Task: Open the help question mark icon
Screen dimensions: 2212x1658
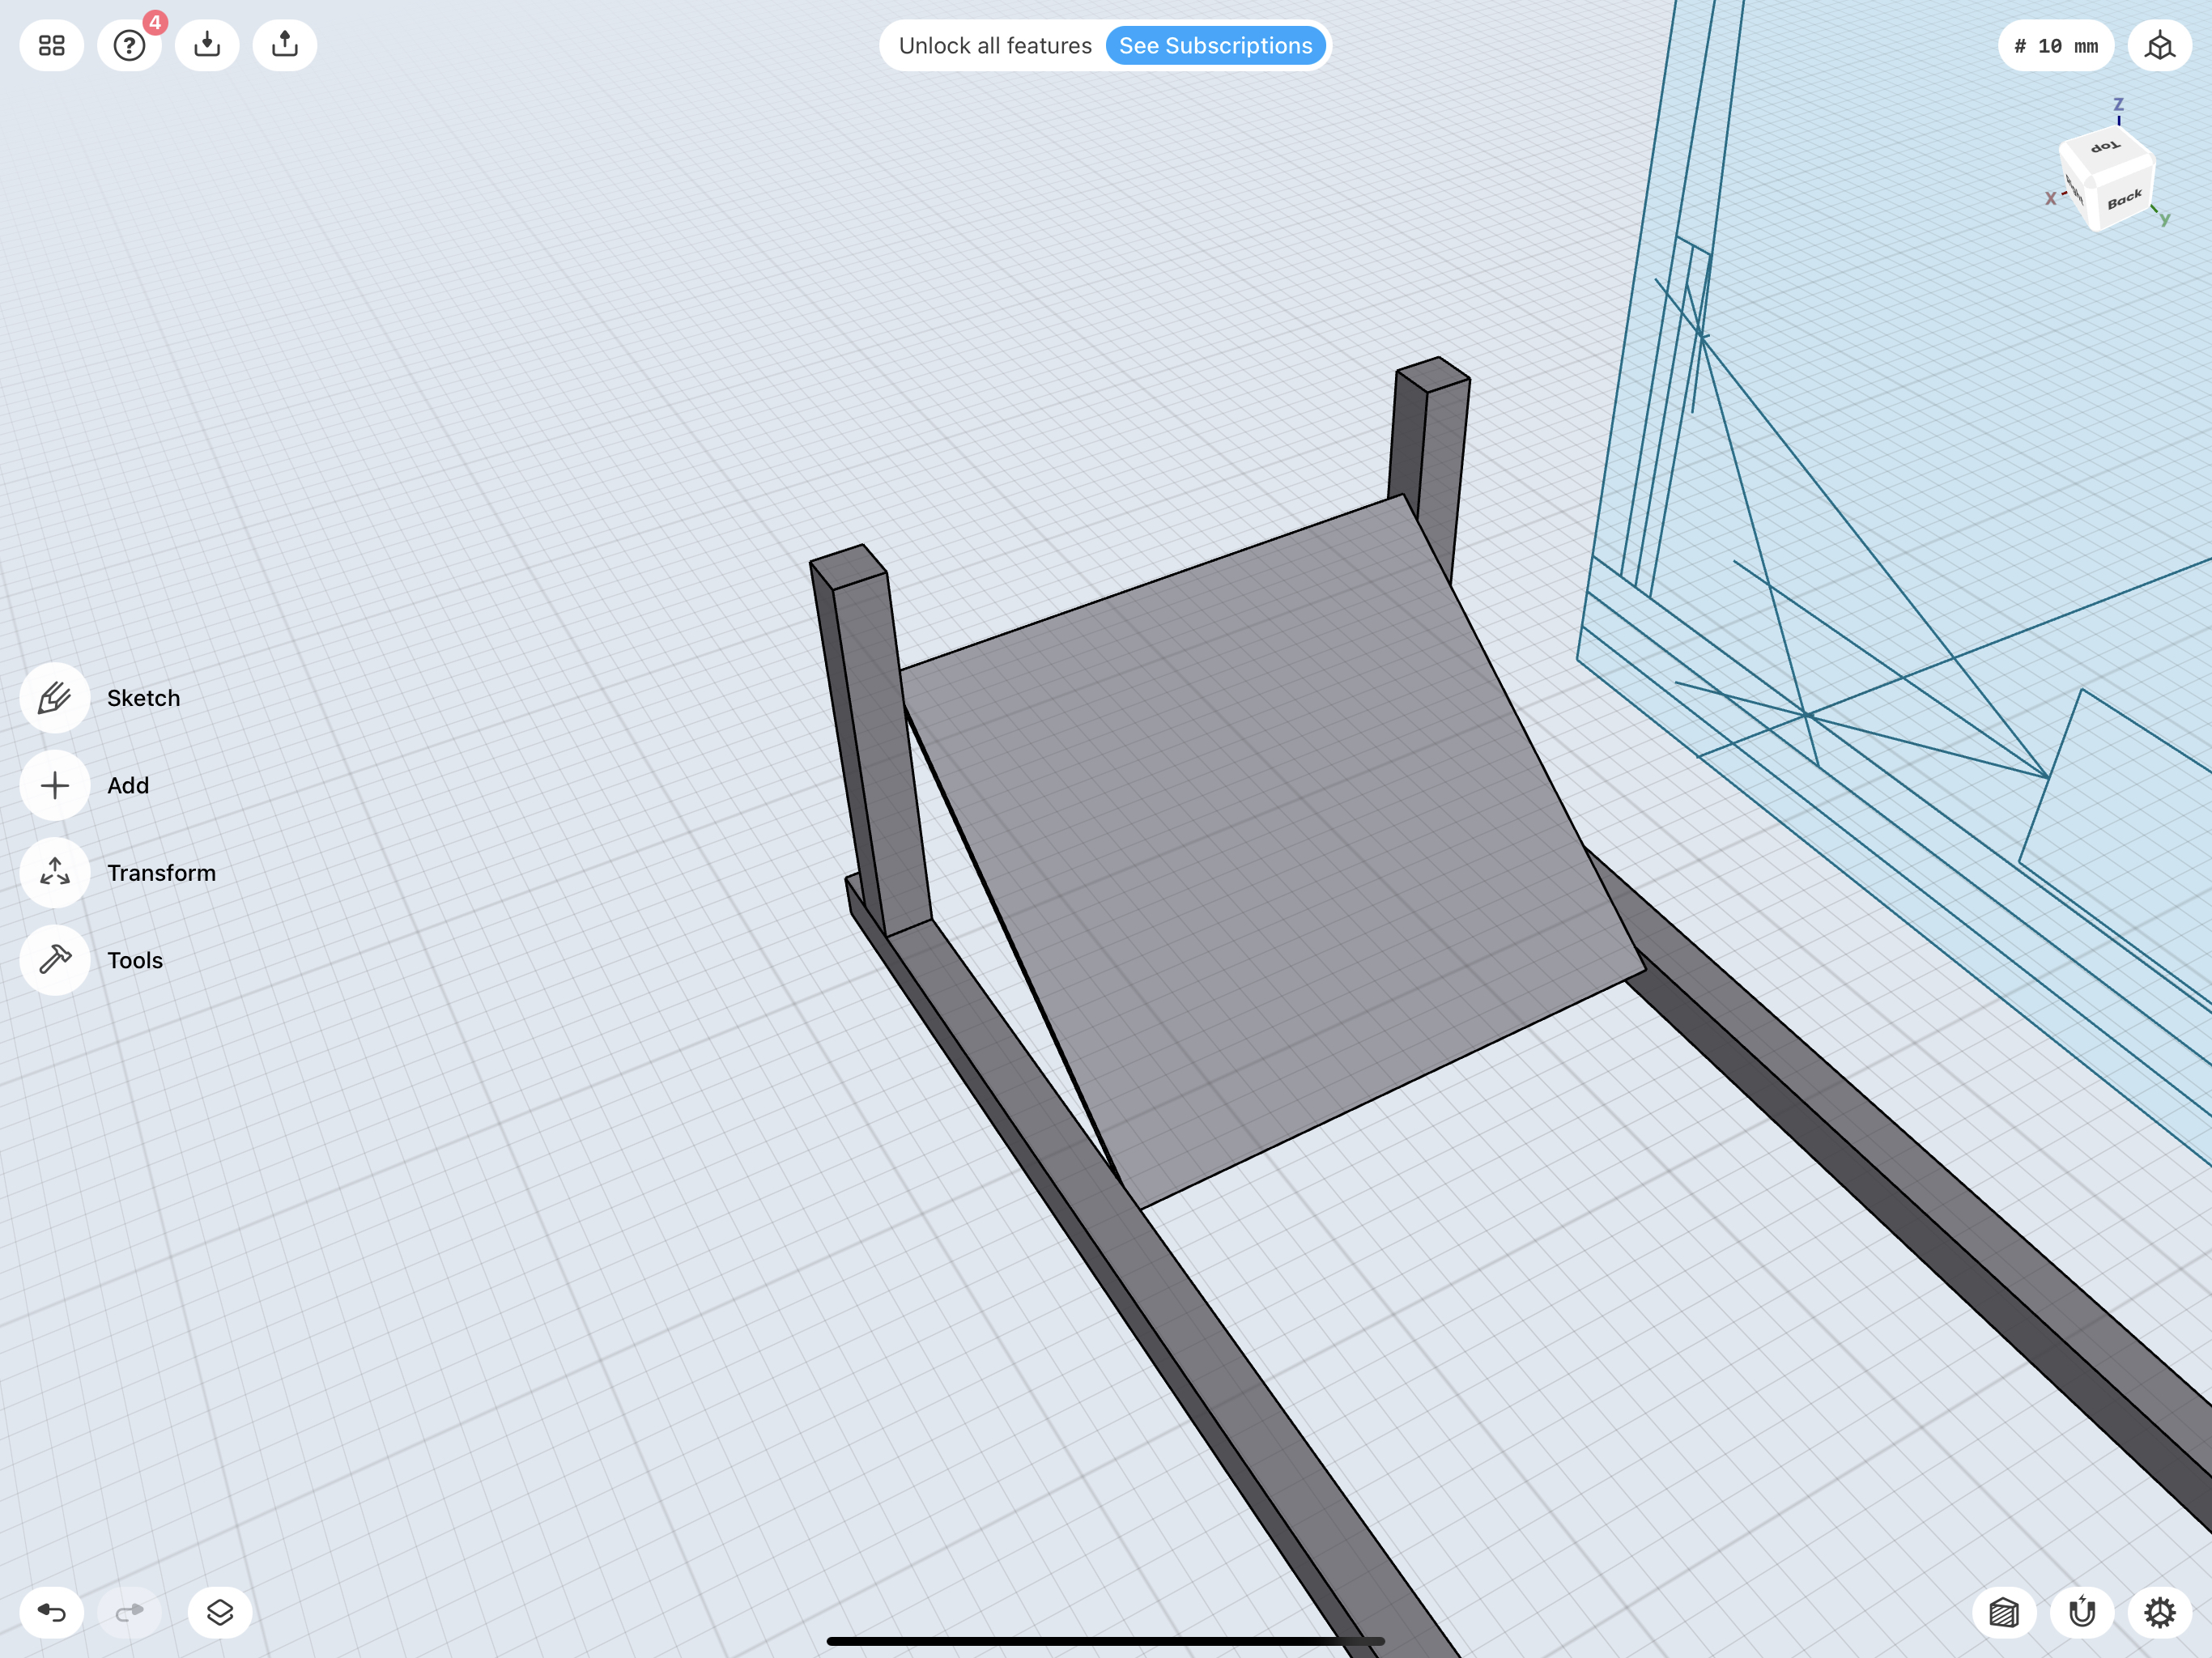Action: [129, 45]
